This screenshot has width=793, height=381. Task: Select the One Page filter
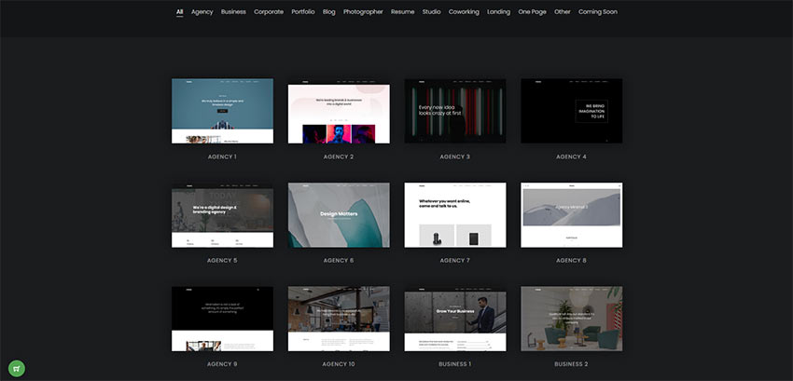[532, 12]
